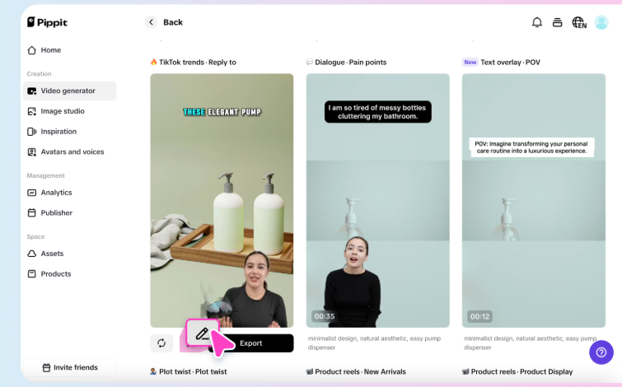Open Products from sidebar label
The image size is (622, 387).
click(56, 274)
